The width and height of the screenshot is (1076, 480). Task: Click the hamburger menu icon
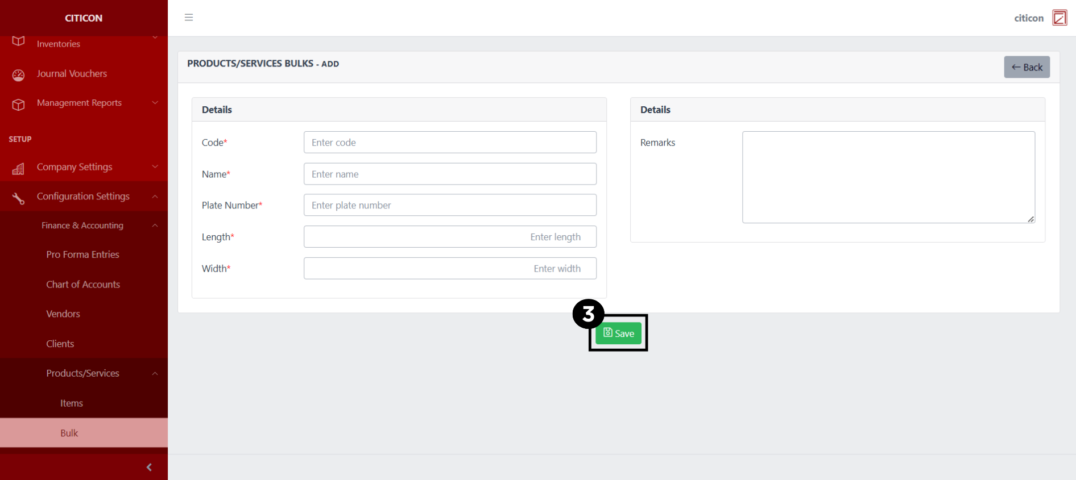click(x=189, y=18)
